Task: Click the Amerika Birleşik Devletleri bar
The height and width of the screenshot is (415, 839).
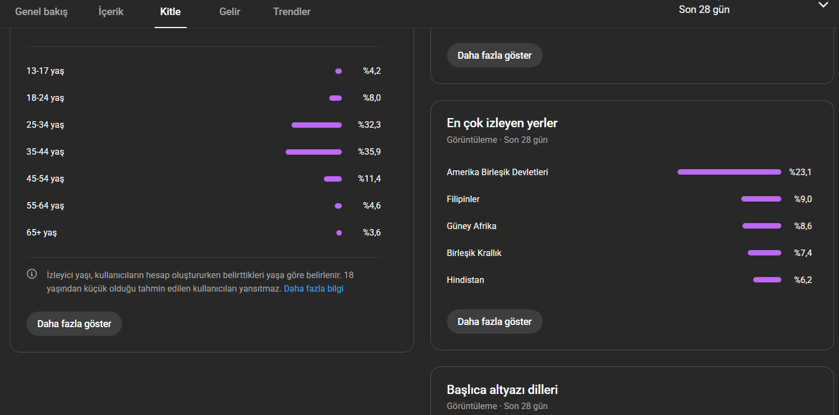Action: [729, 172]
